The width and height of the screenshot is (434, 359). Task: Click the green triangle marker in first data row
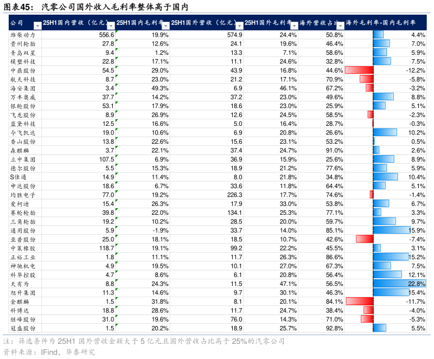(117, 32)
